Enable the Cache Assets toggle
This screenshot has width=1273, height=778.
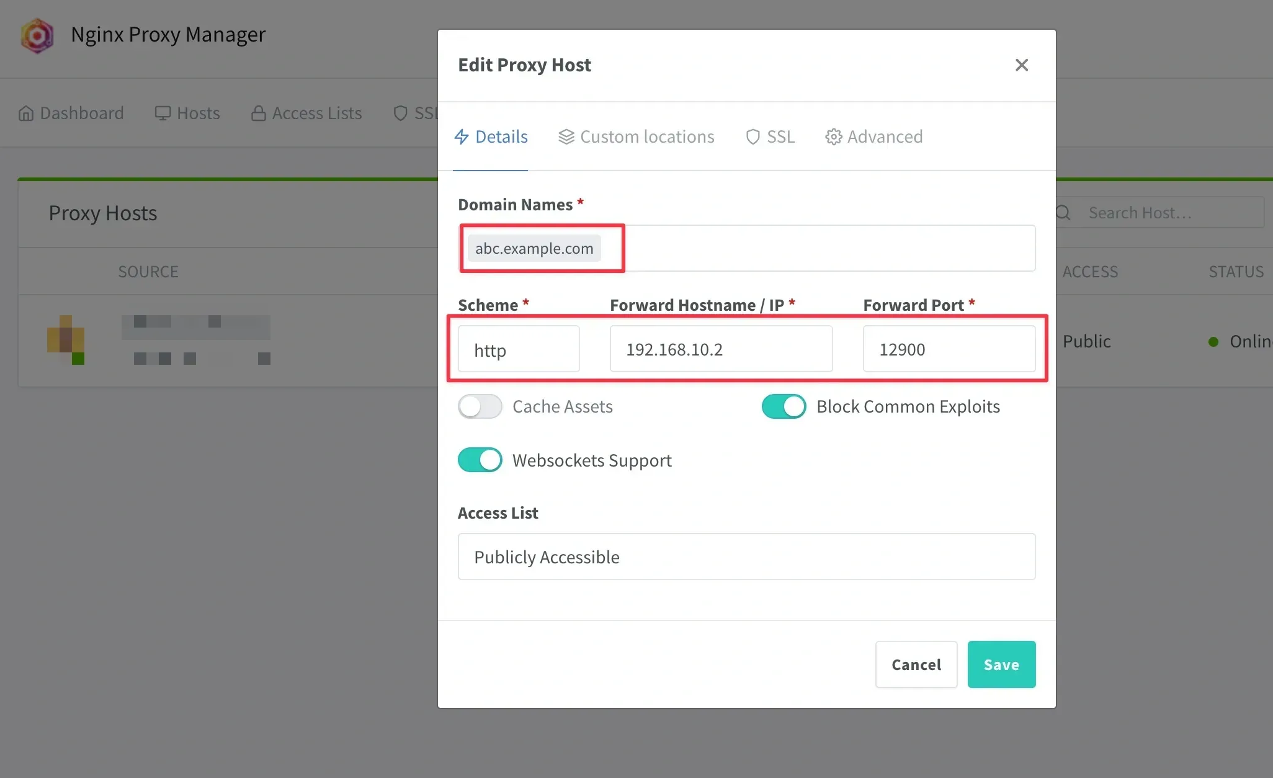coord(480,406)
